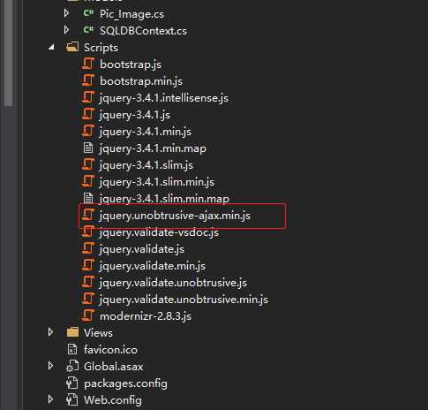Select the Scripts folder label

pos(101,48)
